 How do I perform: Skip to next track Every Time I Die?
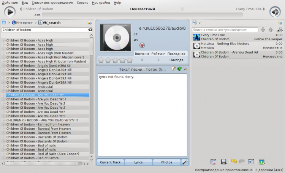tap(250, 9)
